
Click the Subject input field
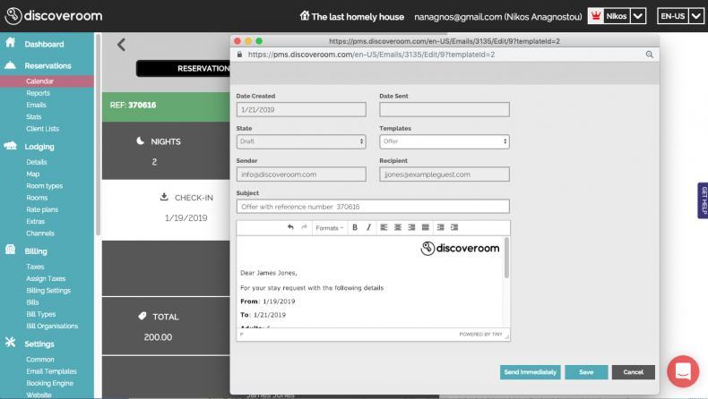point(372,207)
